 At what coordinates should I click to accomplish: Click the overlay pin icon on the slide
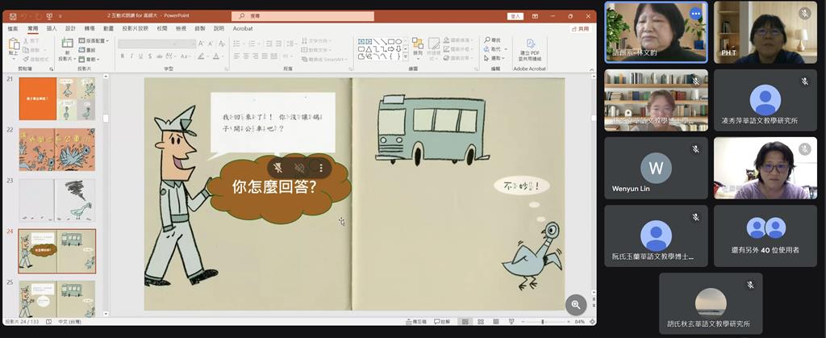pos(277,168)
